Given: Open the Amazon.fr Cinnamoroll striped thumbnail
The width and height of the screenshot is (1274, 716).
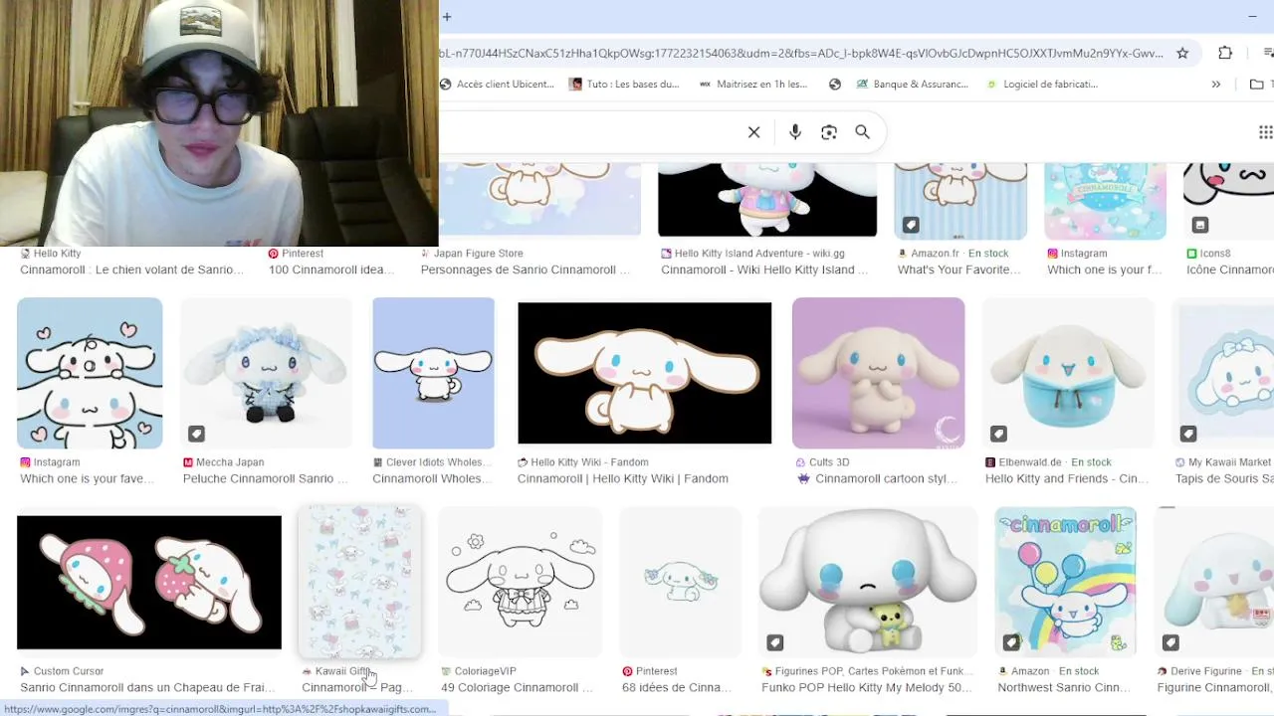Looking at the screenshot, I should 960,201.
